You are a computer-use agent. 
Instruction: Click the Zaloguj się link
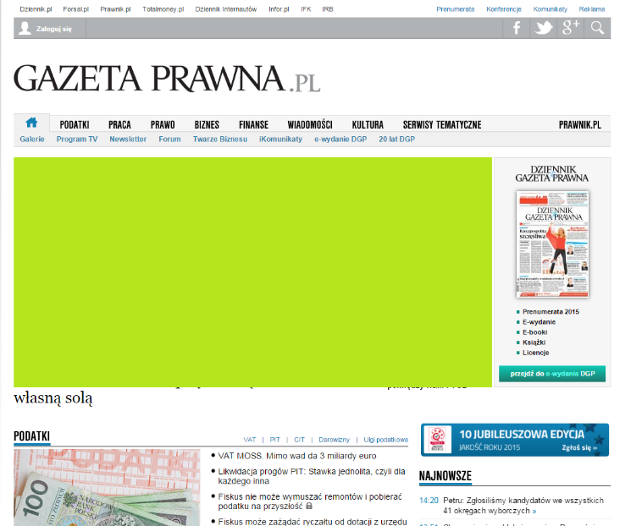(x=54, y=29)
